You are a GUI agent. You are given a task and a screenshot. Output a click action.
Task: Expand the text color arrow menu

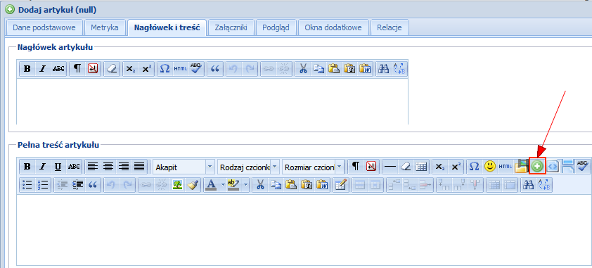coord(222,184)
